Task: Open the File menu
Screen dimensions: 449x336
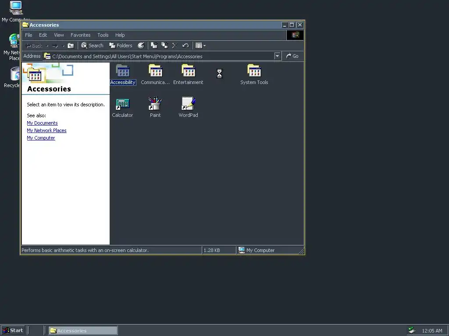Action: 29,35
